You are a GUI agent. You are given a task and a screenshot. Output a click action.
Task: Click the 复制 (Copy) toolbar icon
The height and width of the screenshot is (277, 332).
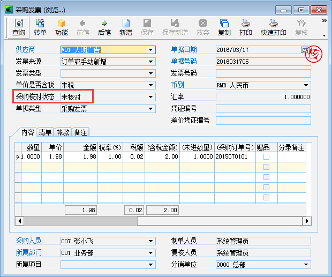pos(224,27)
